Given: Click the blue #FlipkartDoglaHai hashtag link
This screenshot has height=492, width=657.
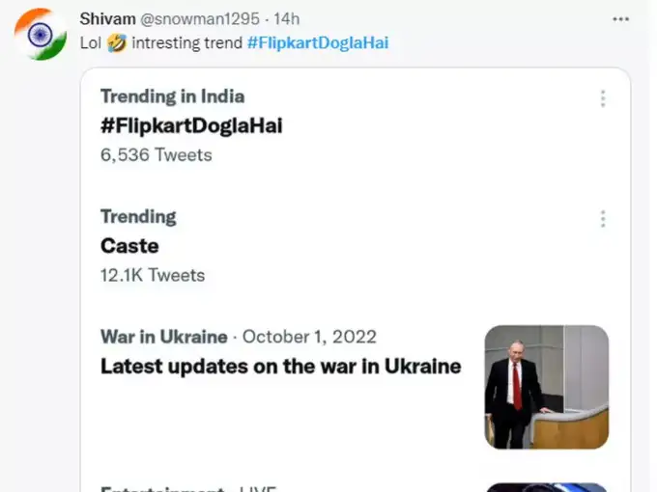Looking at the screenshot, I should (x=318, y=42).
